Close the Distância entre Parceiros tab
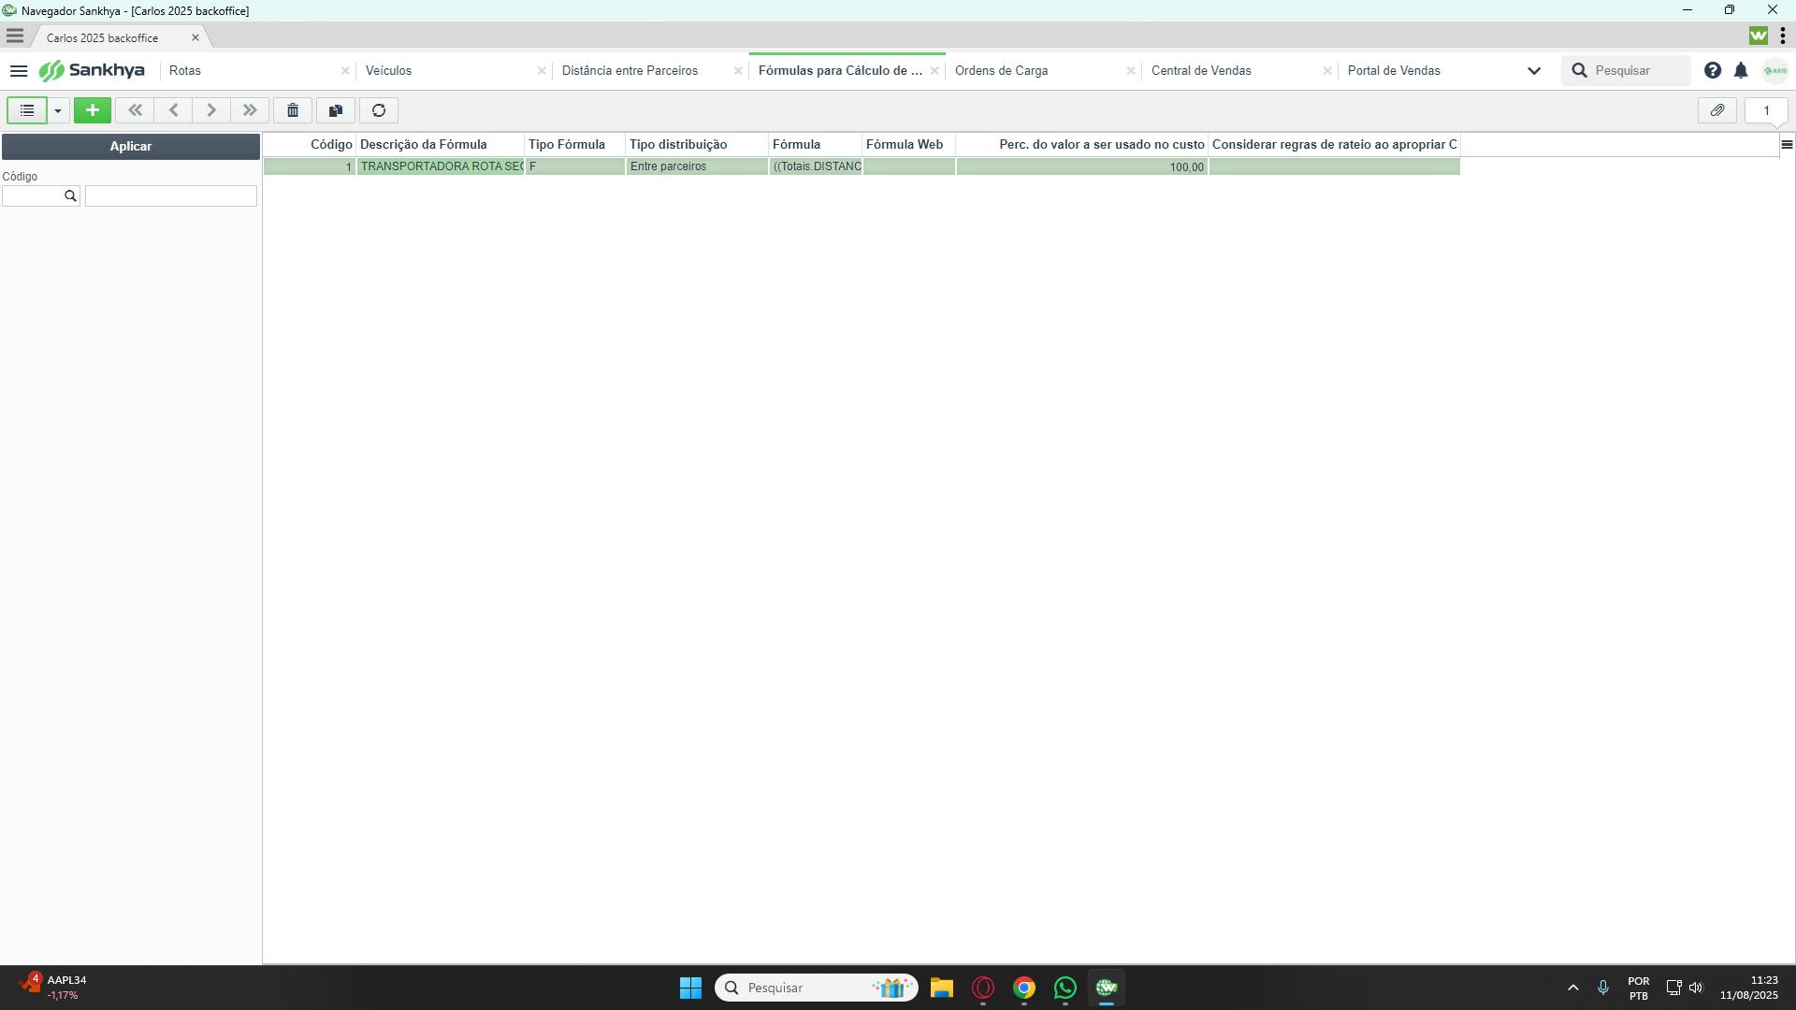The height and width of the screenshot is (1010, 1796). pos(738,71)
